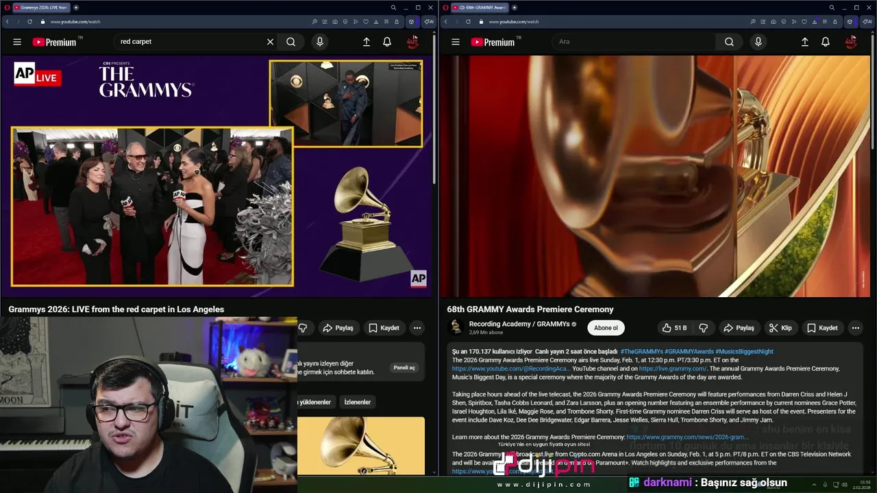877x493 pixels.
Task: Start voice search in the right window
Action: pos(758,42)
